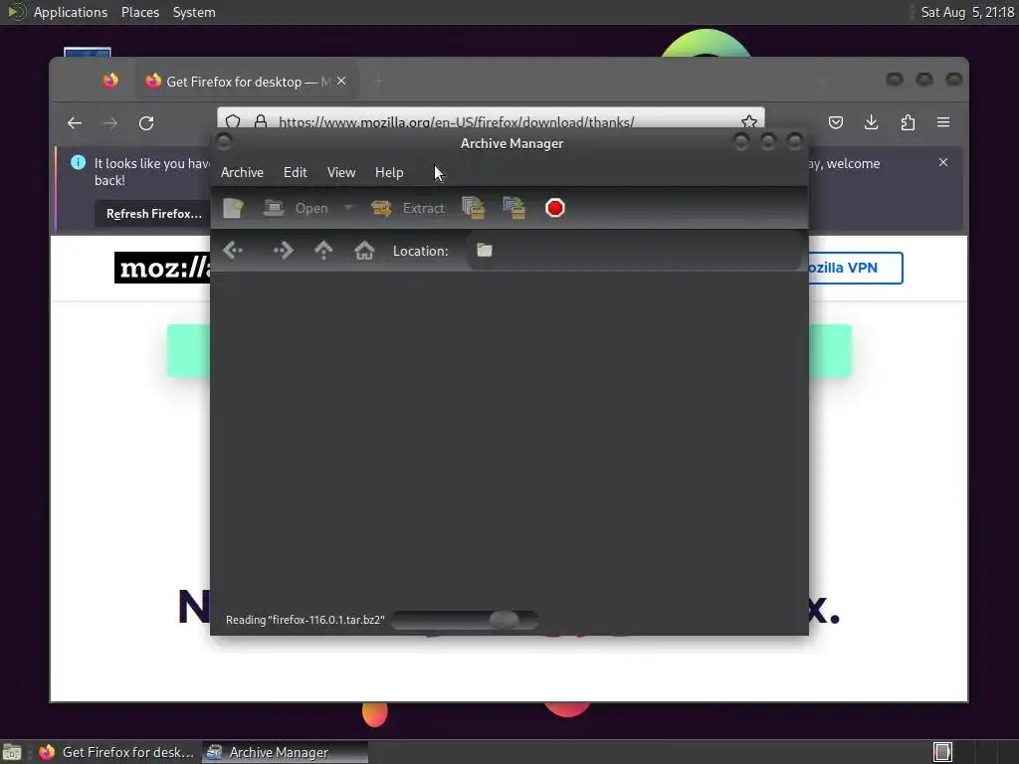Go forward with Archive Manager's forward arrow
The image size is (1019, 764).
pos(283,250)
